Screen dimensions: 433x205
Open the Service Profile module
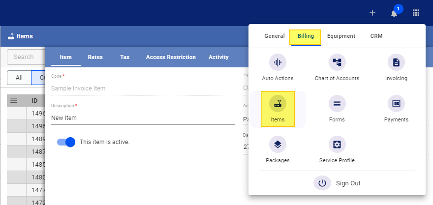pyautogui.click(x=337, y=145)
